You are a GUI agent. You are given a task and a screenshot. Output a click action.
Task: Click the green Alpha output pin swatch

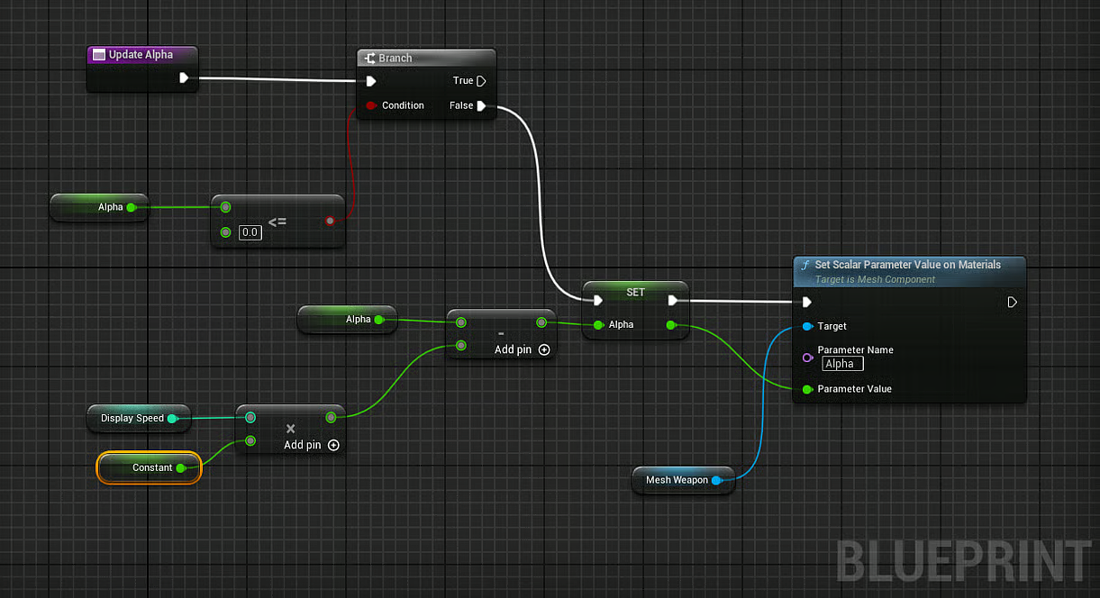(133, 207)
